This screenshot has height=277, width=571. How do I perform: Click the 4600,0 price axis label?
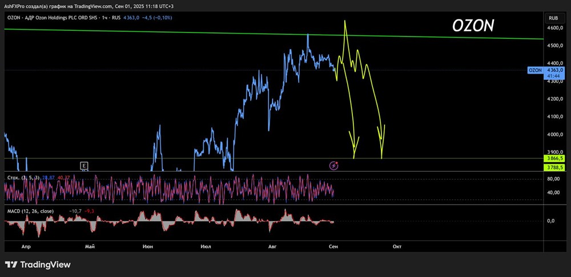click(x=555, y=28)
